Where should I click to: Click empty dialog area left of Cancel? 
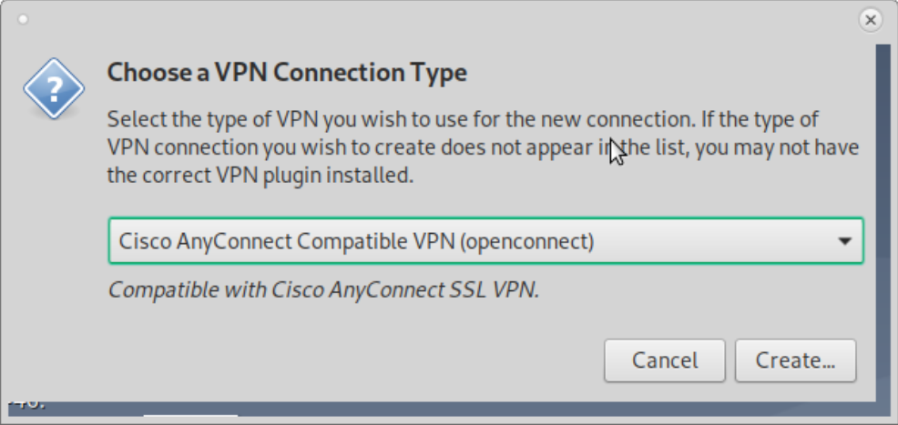343,360
